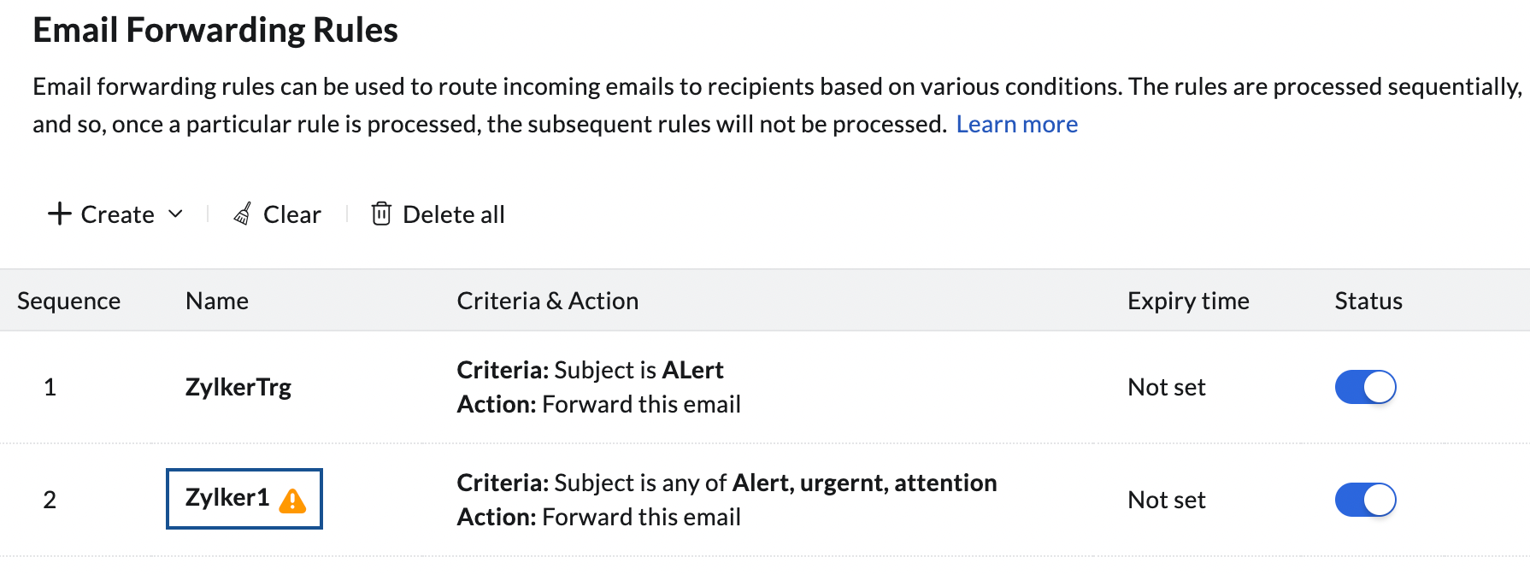This screenshot has width=1530, height=574.
Task: Click the Expiry time column header
Action: 1188,301
